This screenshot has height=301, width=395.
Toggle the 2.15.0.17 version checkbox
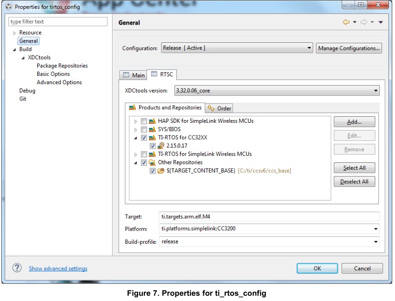pyautogui.click(x=153, y=146)
